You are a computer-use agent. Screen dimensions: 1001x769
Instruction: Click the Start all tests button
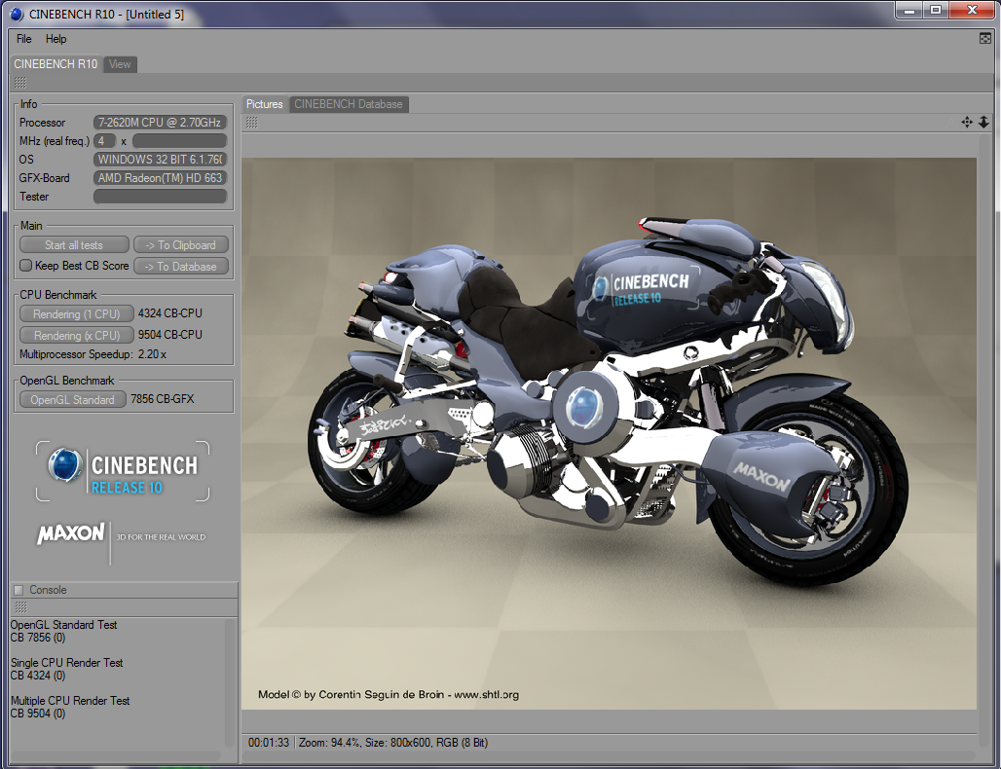[x=74, y=245]
